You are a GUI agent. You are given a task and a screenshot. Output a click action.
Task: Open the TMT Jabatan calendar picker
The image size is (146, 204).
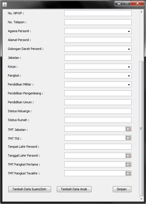(x=129, y=129)
